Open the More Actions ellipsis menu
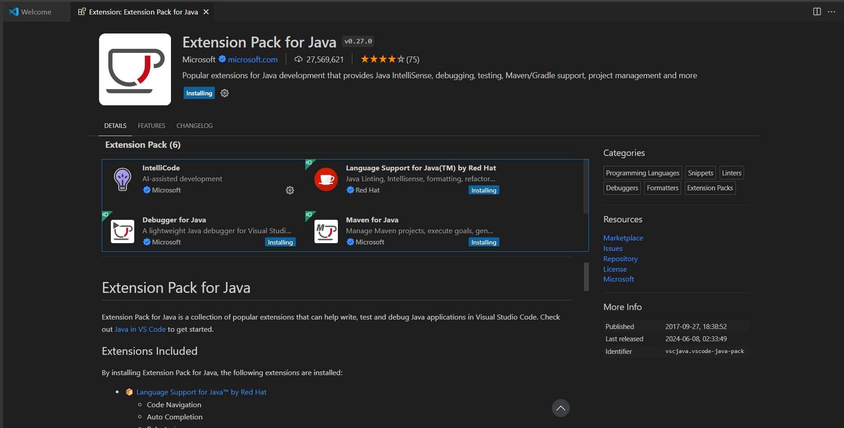The image size is (844, 428). [x=831, y=12]
